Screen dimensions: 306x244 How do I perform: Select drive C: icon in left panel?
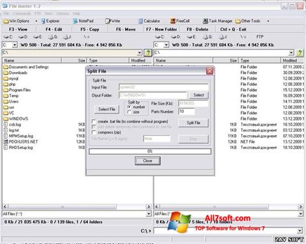(x=8, y=37)
